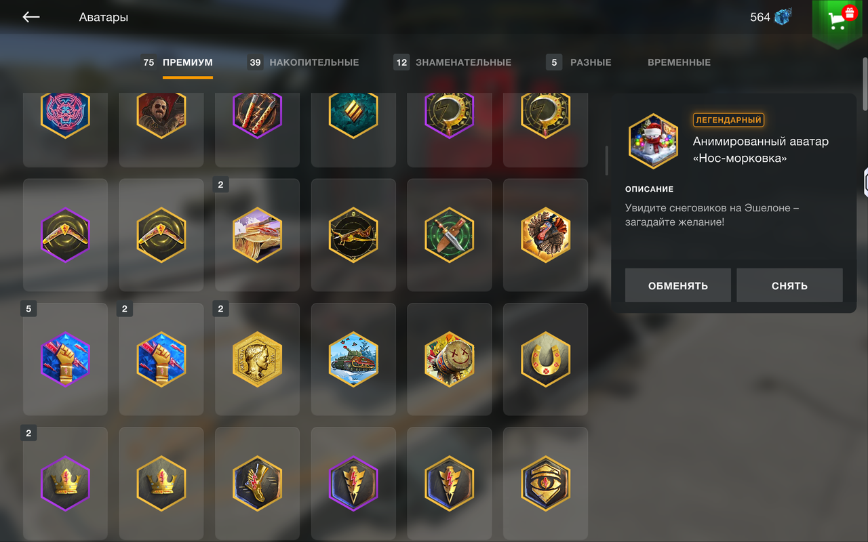Image resolution: width=868 pixels, height=542 pixels.
Task: Go back using the left arrow icon
Action: (31, 17)
